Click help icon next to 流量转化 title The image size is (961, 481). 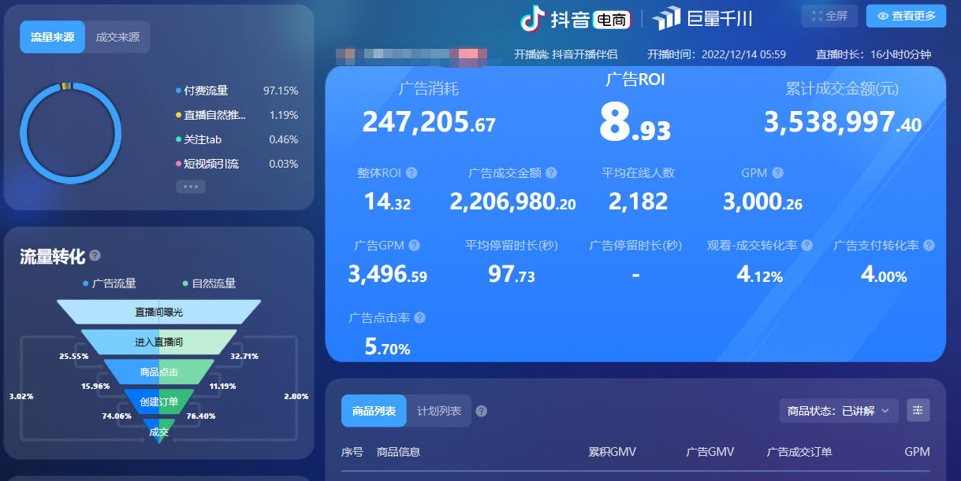click(95, 256)
